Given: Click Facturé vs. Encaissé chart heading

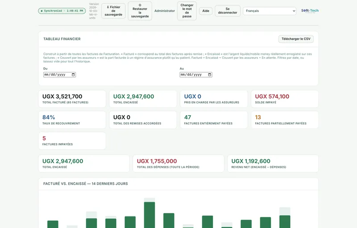Looking at the screenshot, I should tap(86, 184).
